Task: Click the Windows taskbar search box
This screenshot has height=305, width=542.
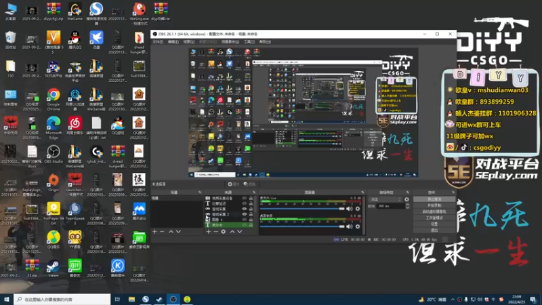Action: (x=62, y=300)
